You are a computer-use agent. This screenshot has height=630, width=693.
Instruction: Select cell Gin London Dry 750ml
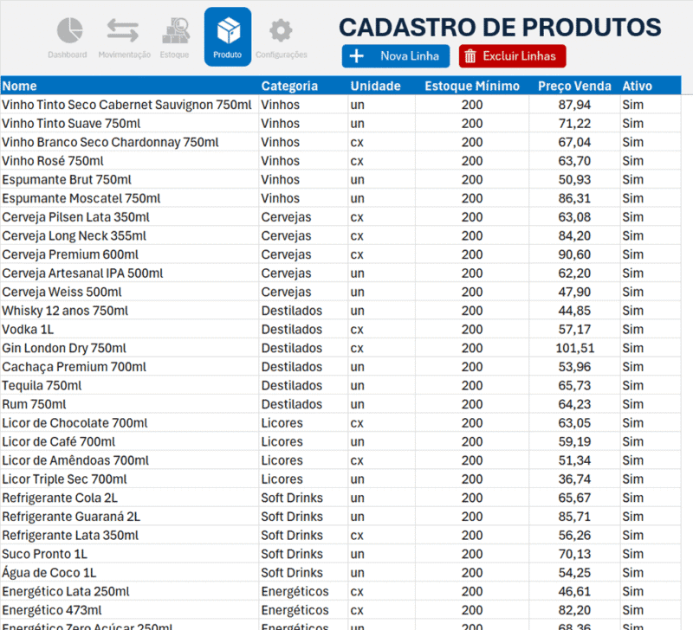pos(129,348)
